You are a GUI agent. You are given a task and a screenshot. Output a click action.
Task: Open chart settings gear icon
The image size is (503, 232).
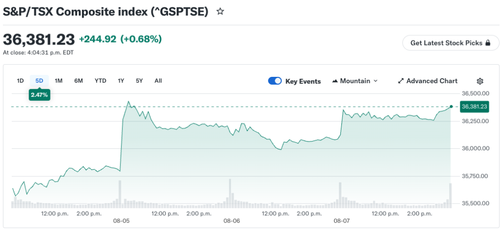tap(480, 81)
